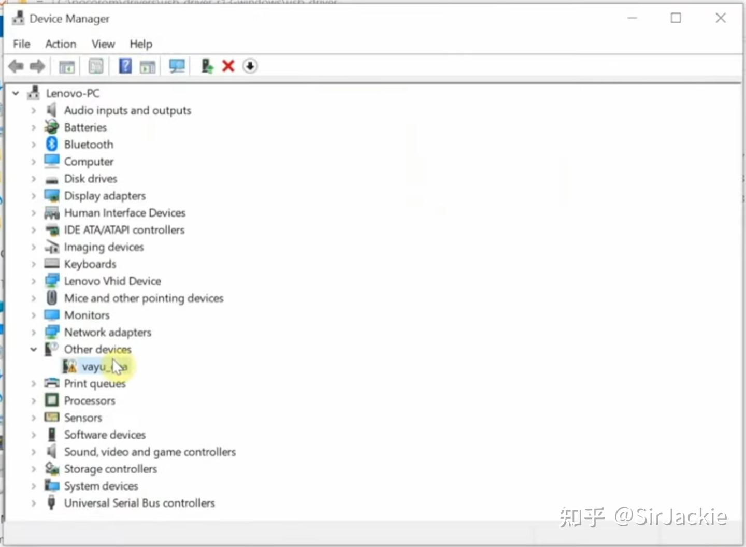Click the Print queues printer icon

click(x=52, y=383)
